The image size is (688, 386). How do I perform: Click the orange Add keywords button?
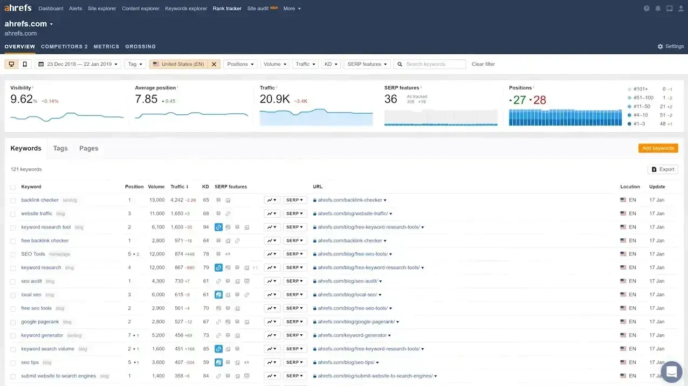click(658, 148)
